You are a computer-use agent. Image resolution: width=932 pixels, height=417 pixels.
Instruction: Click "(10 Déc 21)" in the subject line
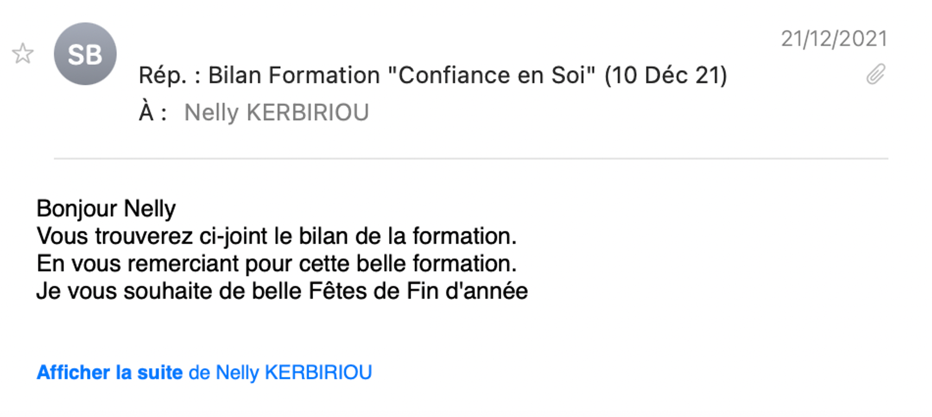[666, 75]
